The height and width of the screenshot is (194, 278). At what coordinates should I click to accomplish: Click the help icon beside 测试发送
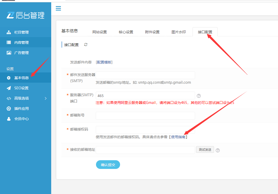point(218,150)
